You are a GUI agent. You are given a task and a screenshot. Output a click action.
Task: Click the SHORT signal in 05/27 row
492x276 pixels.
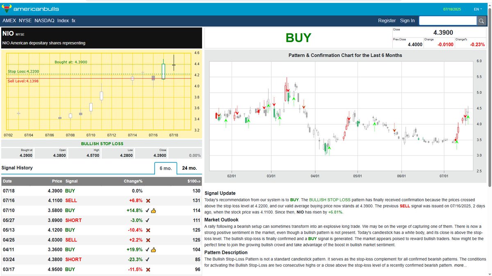tap(73, 220)
